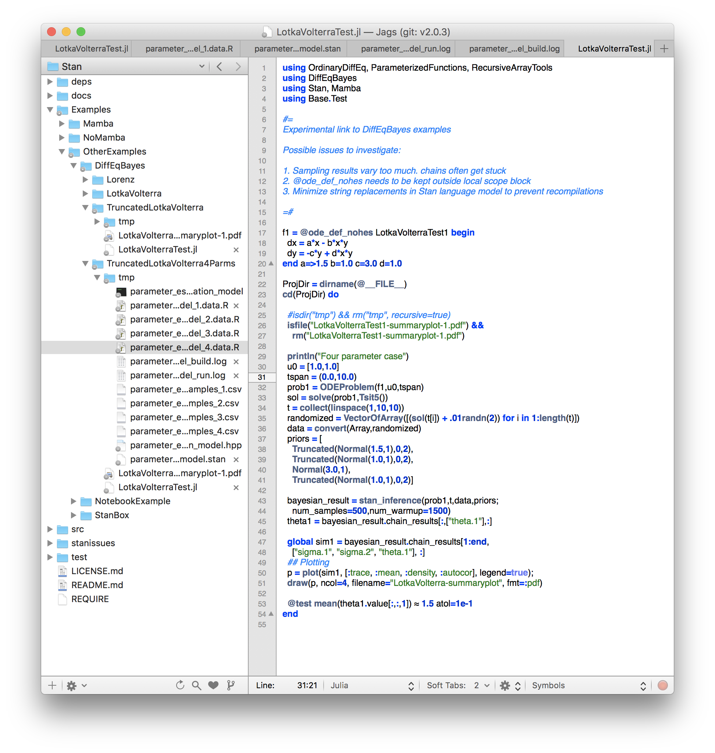This screenshot has height=753, width=715.
Task: Click the back arrow in the Stan header
Action: pyautogui.click(x=220, y=66)
